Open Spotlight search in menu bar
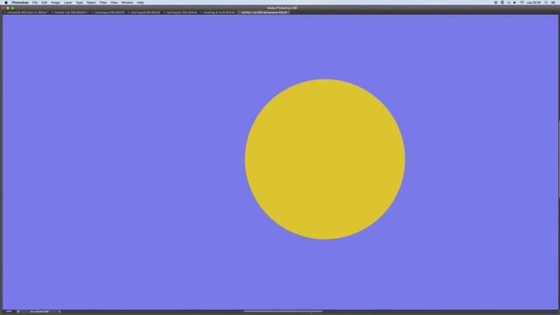The height and width of the screenshot is (315, 560). click(x=546, y=3)
